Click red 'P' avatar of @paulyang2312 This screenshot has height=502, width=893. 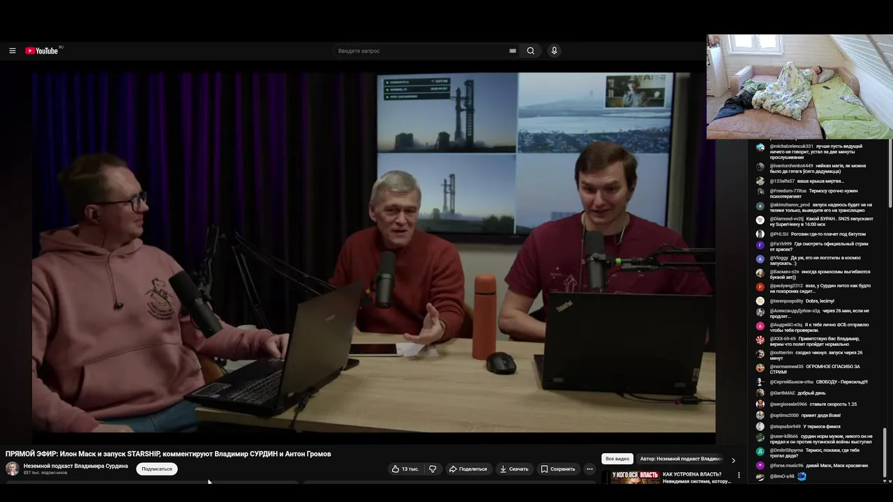pos(760,287)
